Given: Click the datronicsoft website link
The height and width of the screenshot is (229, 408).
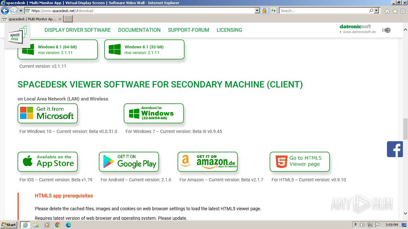Looking at the screenshot, I should [358, 29].
